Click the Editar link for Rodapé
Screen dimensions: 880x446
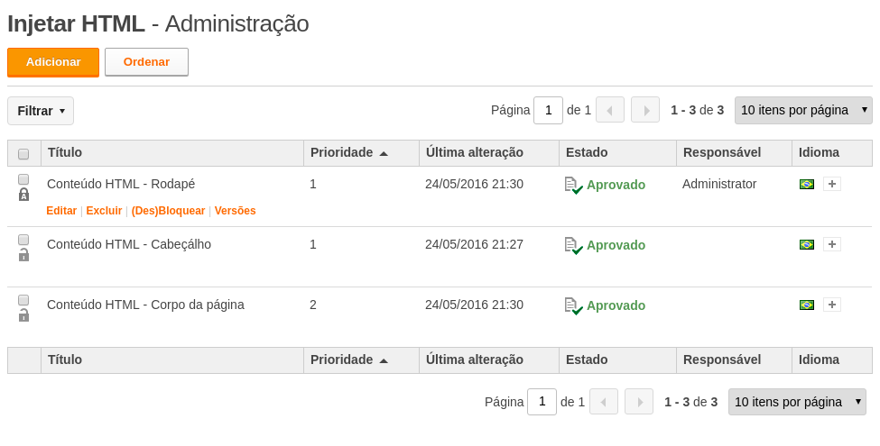click(61, 211)
